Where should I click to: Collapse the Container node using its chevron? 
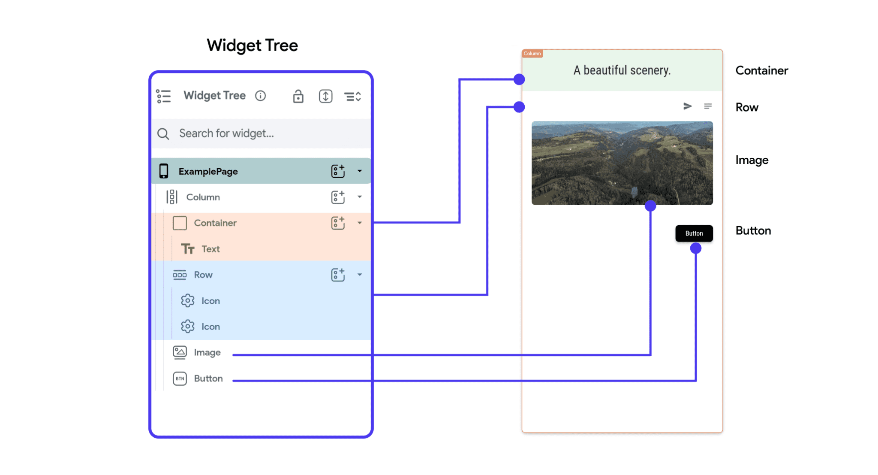[x=360, y=223]
